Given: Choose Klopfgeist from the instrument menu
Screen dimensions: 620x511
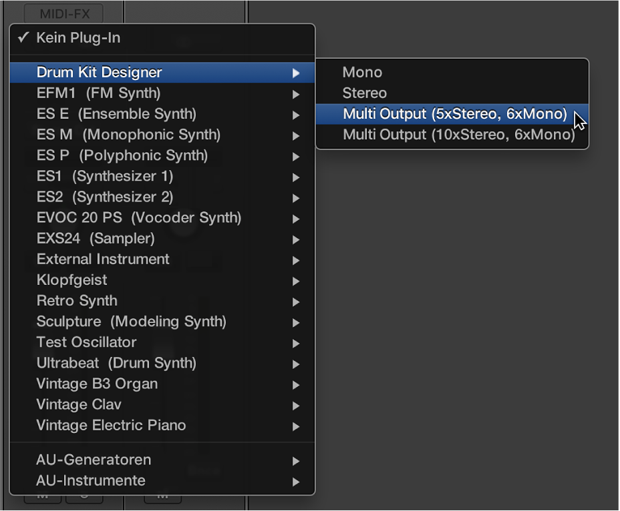Looking at the screenshot, I should click(71, 280).
